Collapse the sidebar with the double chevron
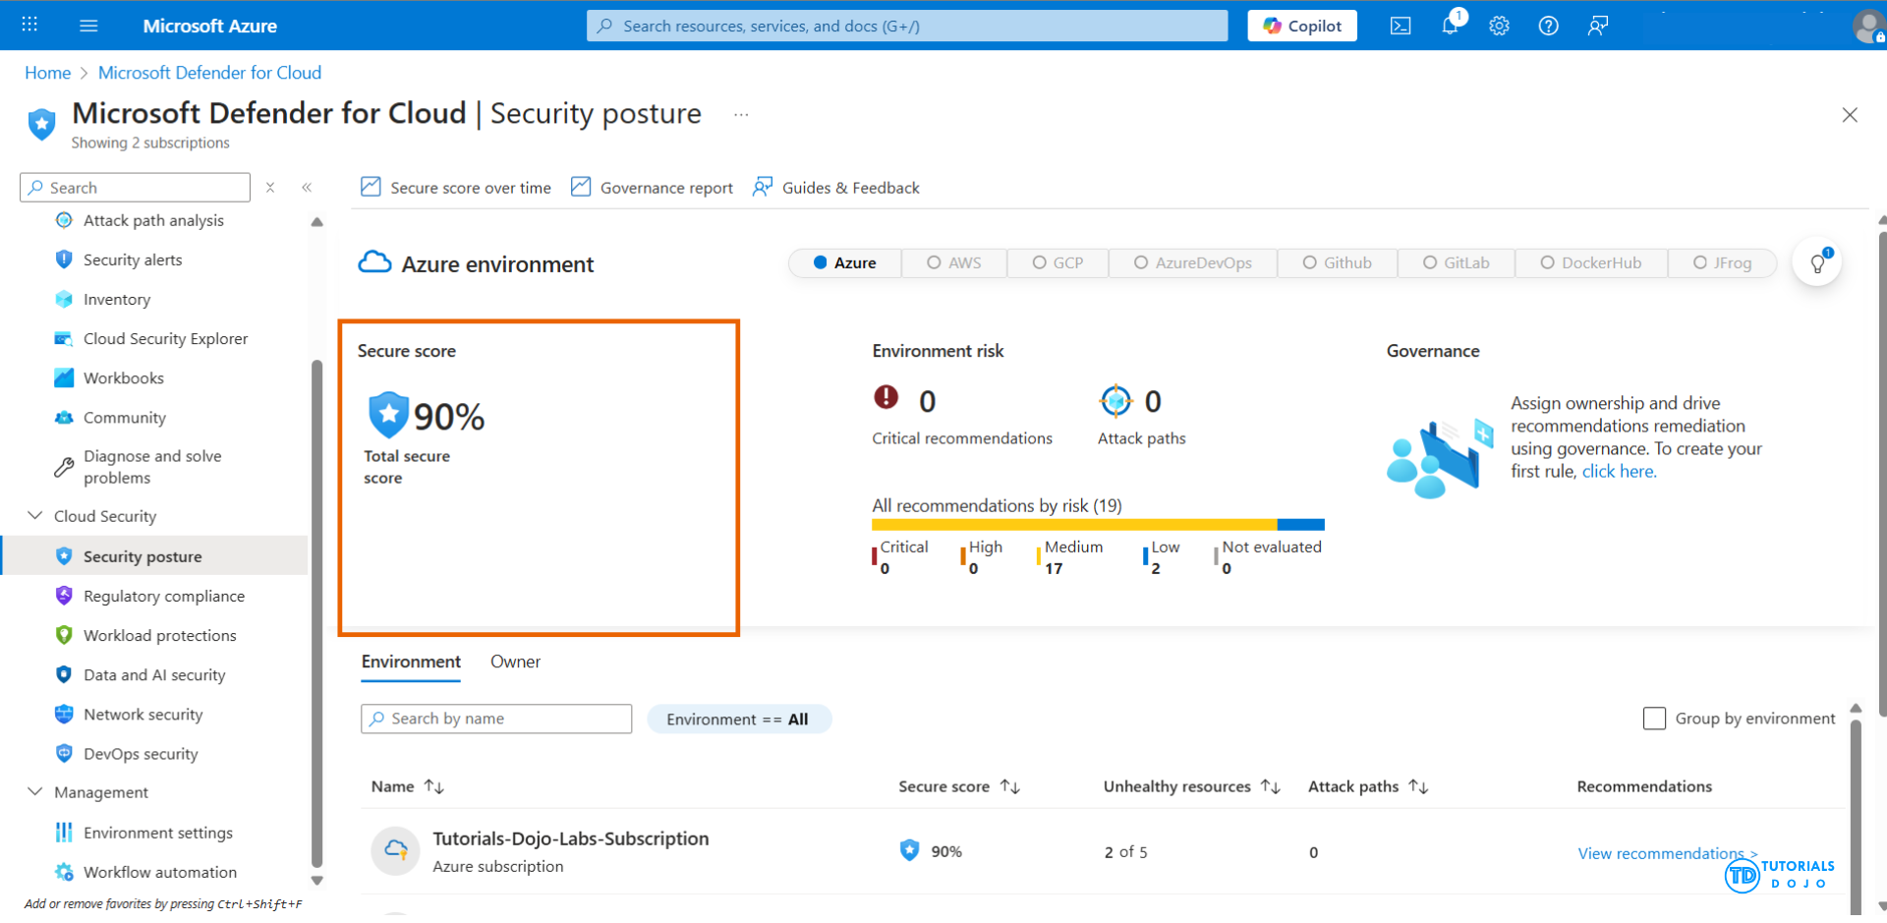Viewport: 1887px width, 923px height. [x=307, y=188]
